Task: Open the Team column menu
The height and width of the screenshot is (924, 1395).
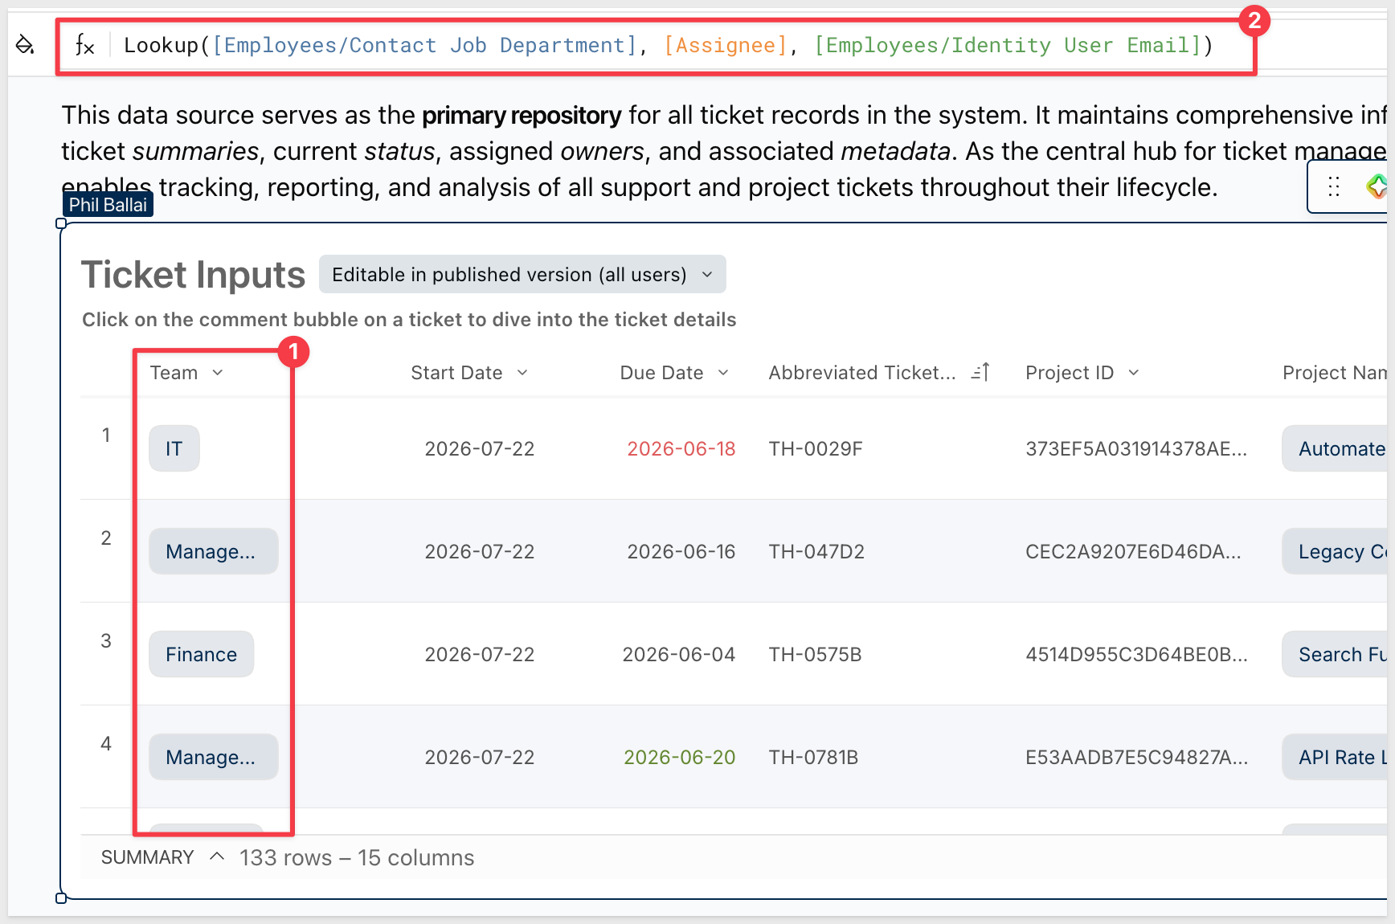Action: pyautogui.click(x=218, y=373)
